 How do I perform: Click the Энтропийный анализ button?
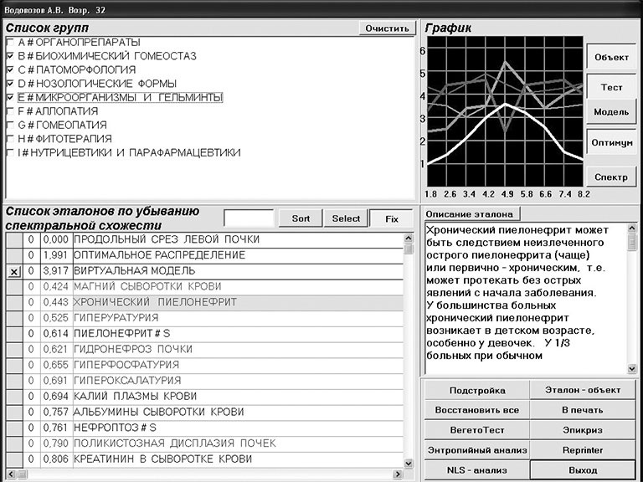click(476, 450)
